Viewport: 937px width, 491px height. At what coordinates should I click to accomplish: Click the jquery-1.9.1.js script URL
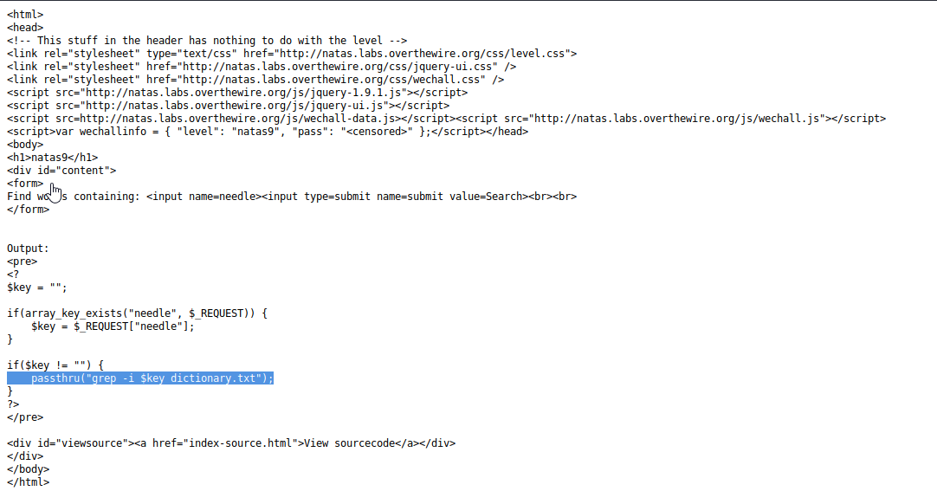243,93
